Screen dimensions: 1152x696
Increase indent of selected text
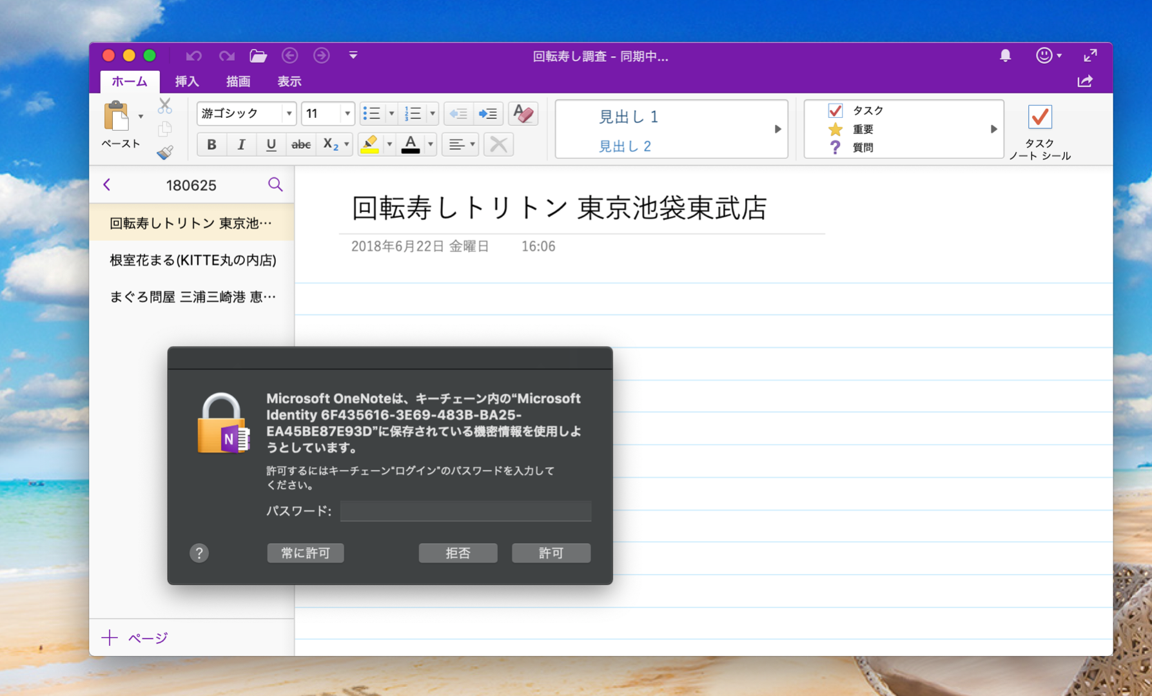tap(488, 114)
